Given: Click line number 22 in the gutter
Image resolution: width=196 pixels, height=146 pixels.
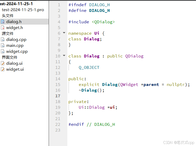Looking at the screenshot, I should (58, 125).
